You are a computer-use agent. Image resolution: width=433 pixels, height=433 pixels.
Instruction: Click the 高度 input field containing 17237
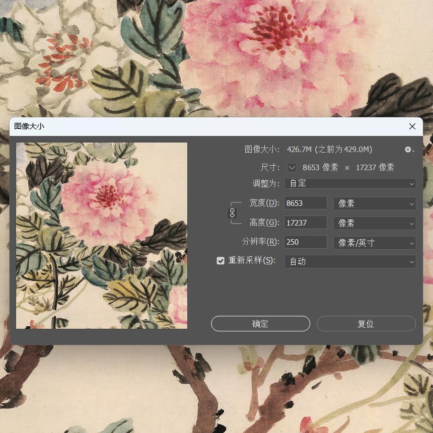[306, 223]
